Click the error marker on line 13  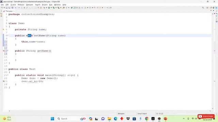pyautogui.click(x=3, y=51)
